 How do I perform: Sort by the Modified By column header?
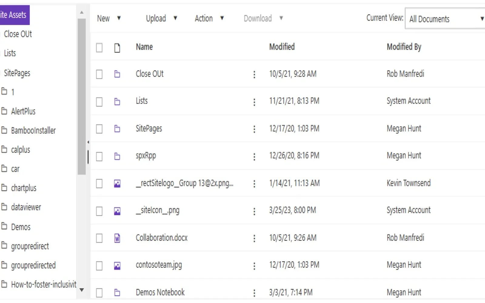[404, 47]
